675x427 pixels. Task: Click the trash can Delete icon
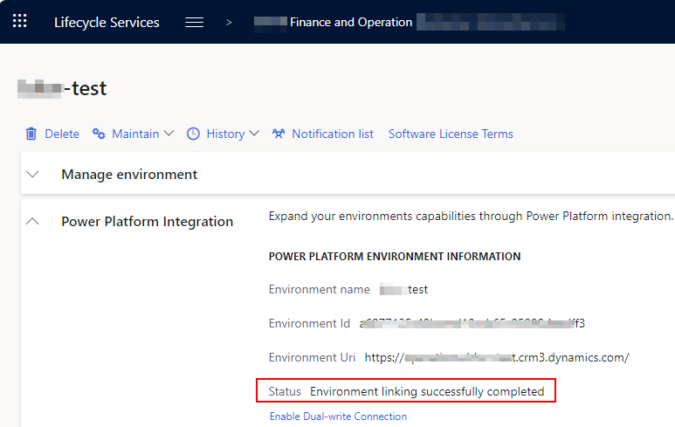click(31, 134)
